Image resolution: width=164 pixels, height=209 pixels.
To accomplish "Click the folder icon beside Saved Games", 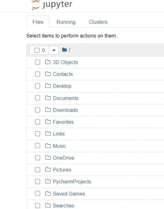I will (x=48, y=193).
